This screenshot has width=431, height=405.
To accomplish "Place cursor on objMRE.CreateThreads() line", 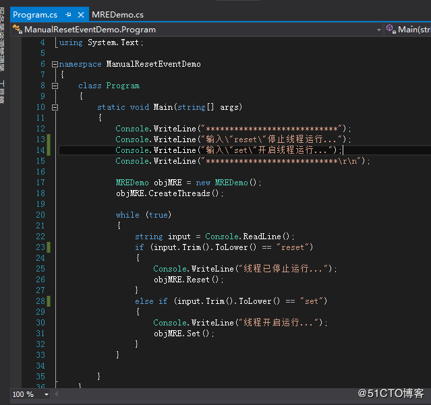I will [x=169, y=193].
